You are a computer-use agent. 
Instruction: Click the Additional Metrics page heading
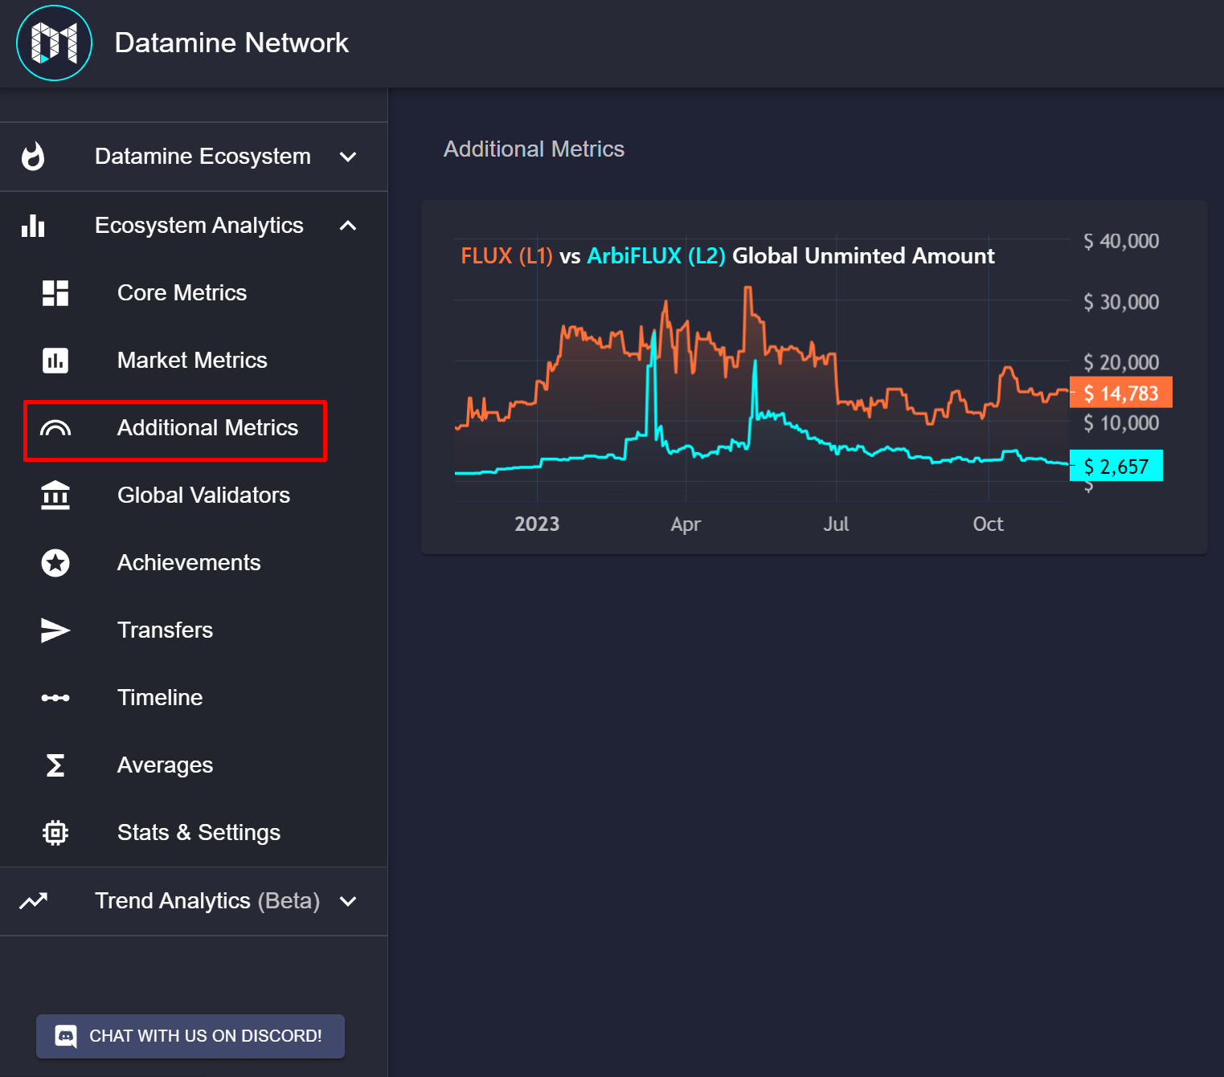pos(534,149)
